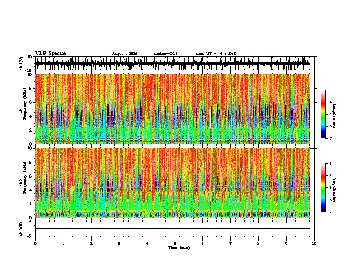This screenshot has height=273, width=354.
Task: Click the ch.2 color scale log(PSD) units label
Action: tap(335, 190)
